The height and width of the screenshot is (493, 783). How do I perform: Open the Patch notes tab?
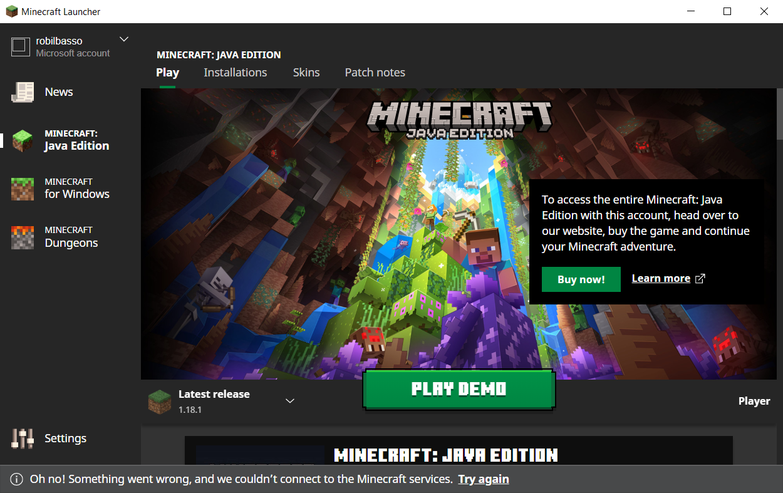375,73
